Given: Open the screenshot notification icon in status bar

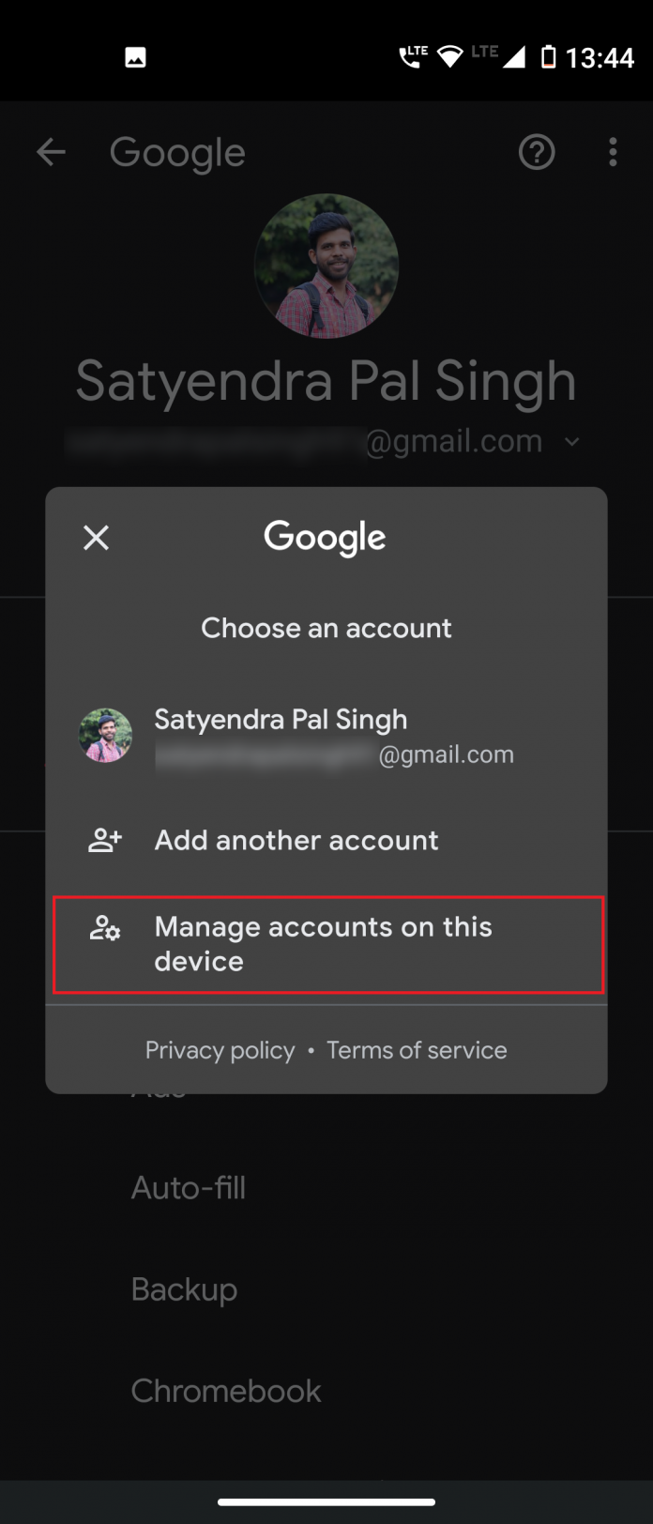Looking at the screenshot, I should (136, 56).
